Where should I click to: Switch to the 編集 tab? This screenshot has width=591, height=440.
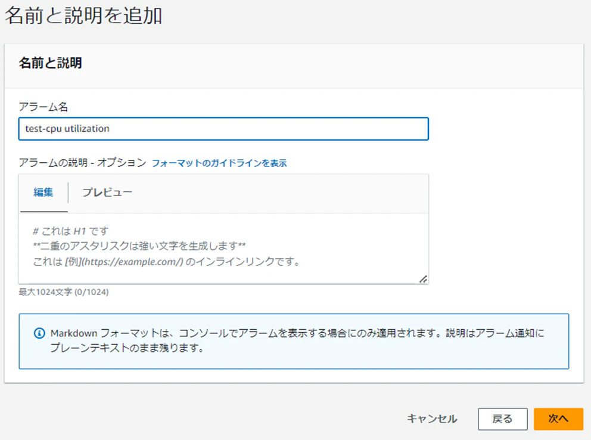43,193
